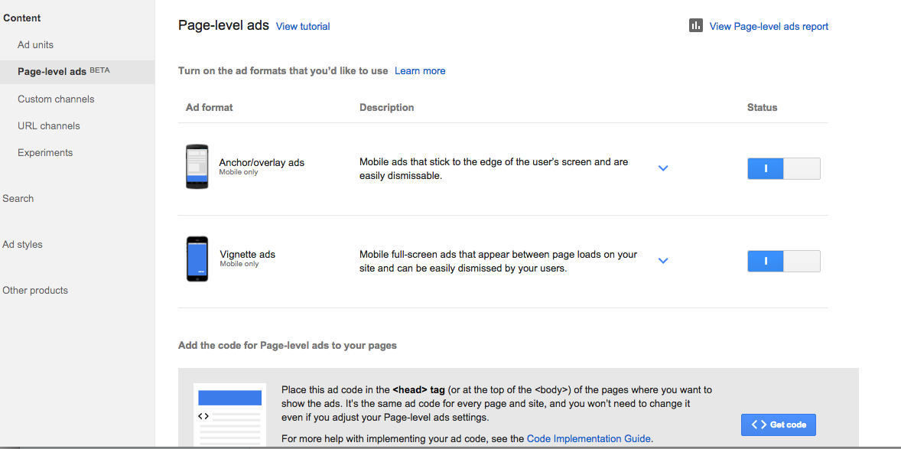
Task: Click the Get code button
Action: coord(779,425)
